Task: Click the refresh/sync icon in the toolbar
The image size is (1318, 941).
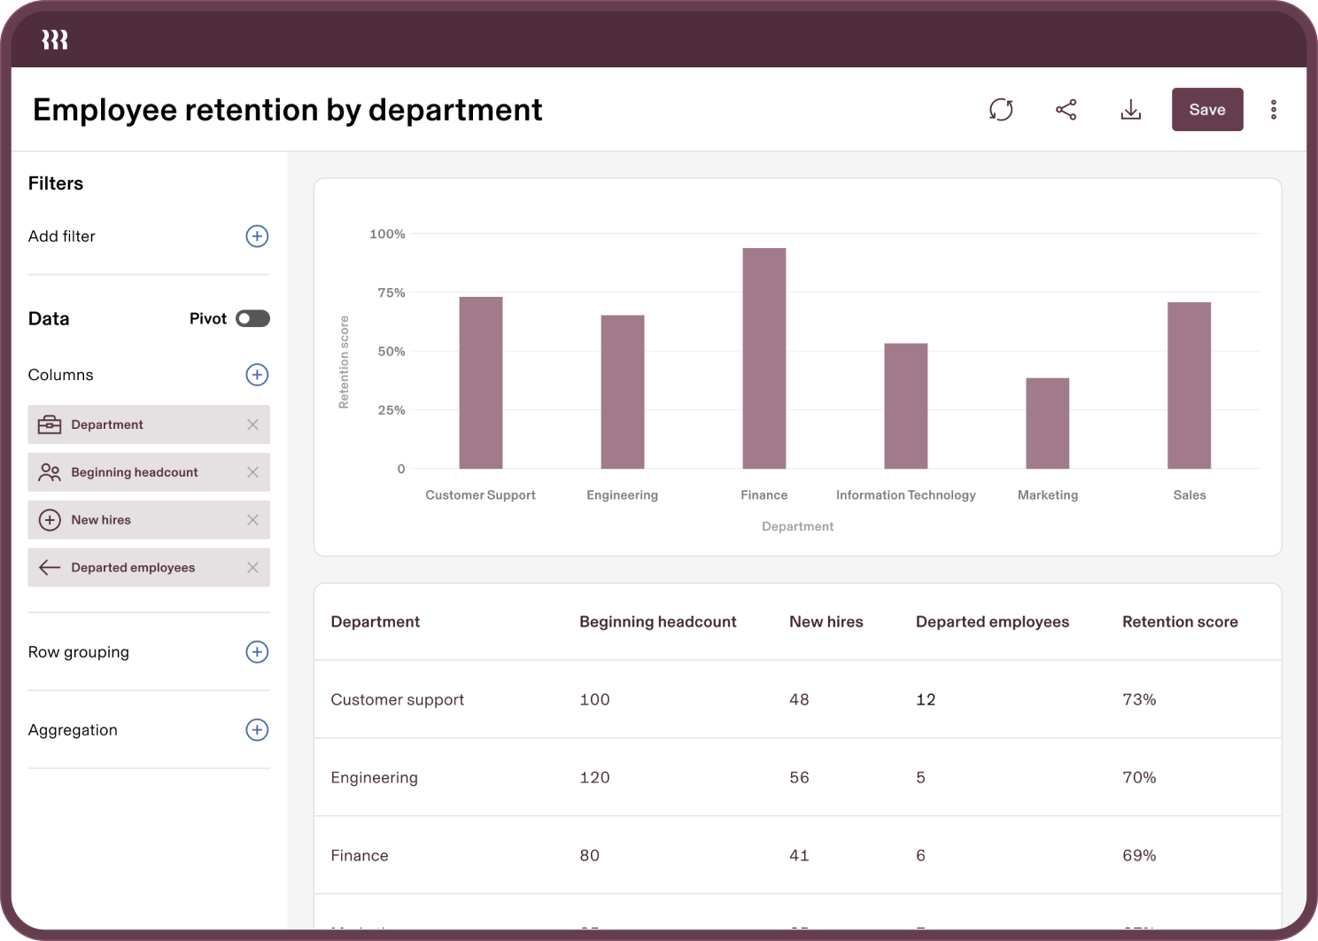Action: click(x=1001, y=109)
